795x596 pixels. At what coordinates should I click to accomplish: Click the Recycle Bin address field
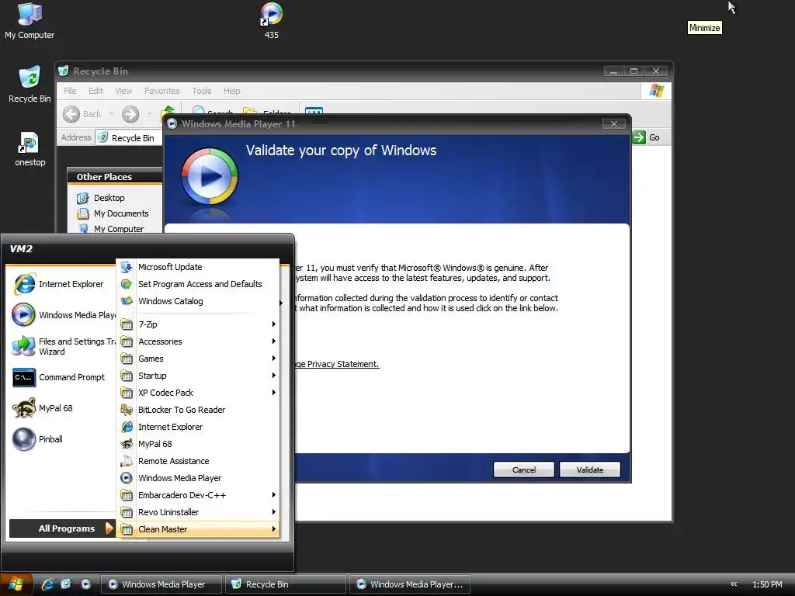click(130, 138)
